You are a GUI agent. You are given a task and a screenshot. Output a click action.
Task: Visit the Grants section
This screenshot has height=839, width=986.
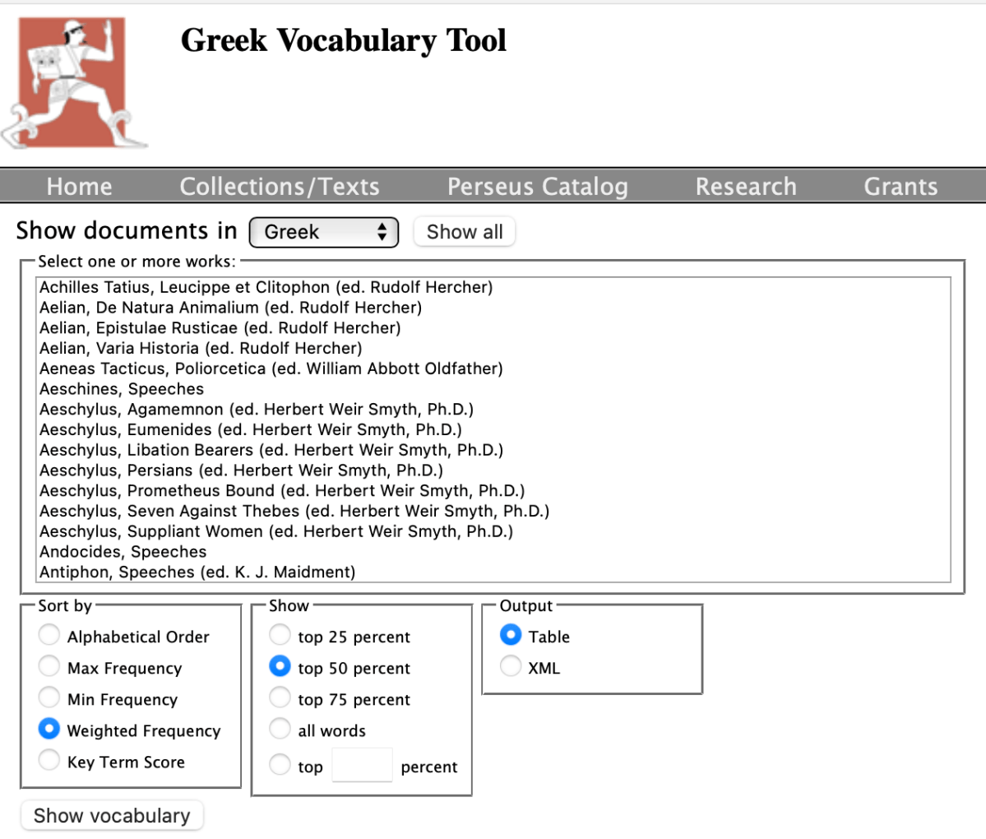[x=900, y=186]
